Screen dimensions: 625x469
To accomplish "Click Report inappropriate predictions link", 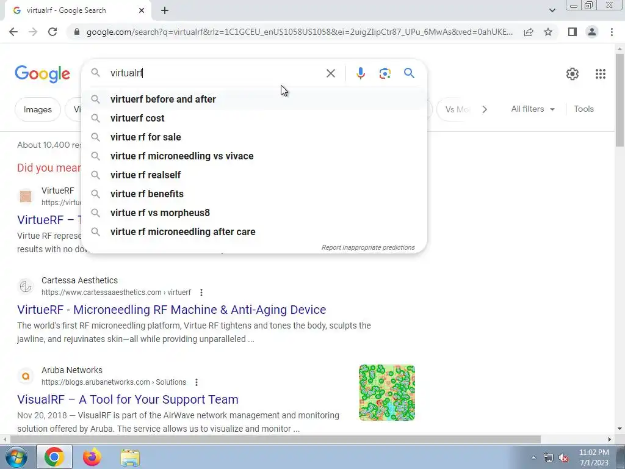I will point(368,248).
